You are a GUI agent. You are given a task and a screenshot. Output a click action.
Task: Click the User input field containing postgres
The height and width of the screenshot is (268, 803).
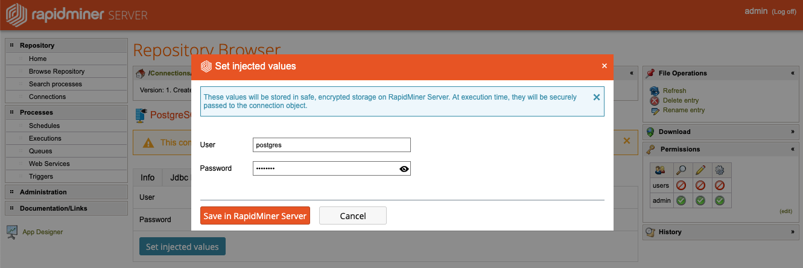click(331, 145)
